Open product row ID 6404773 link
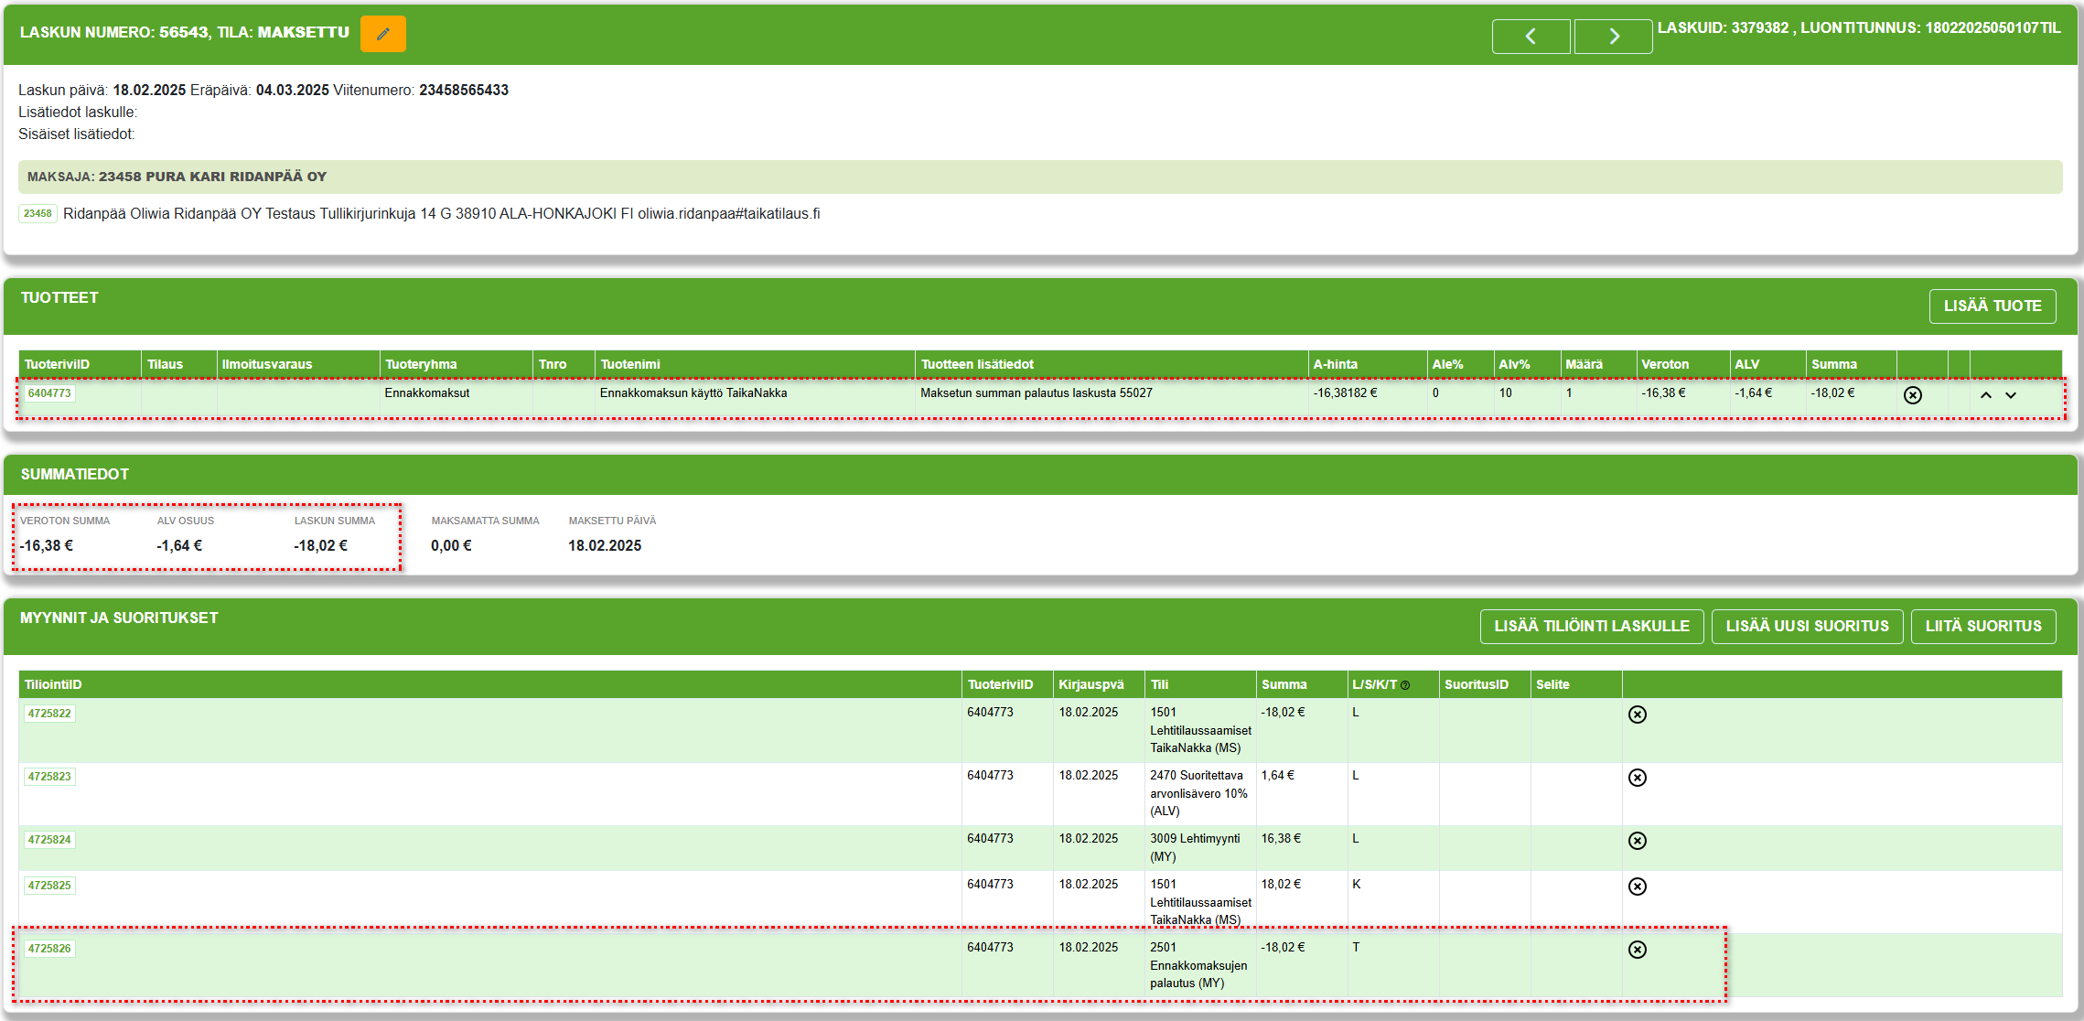Screen dimensions: 2084x1021 coord(49,393)
